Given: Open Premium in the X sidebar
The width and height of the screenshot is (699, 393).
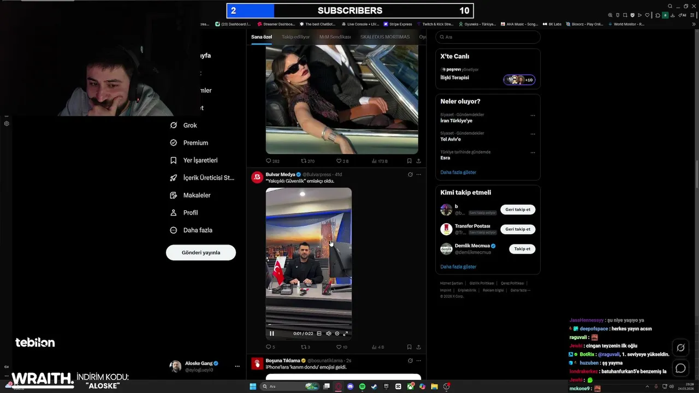Looking at the screenshot, I should 189,143.
